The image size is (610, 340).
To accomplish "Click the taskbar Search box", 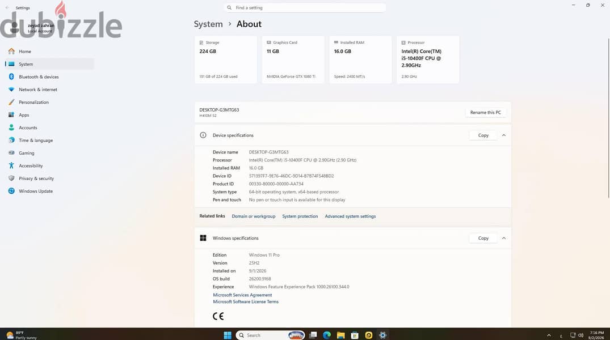I will point(271,335).
